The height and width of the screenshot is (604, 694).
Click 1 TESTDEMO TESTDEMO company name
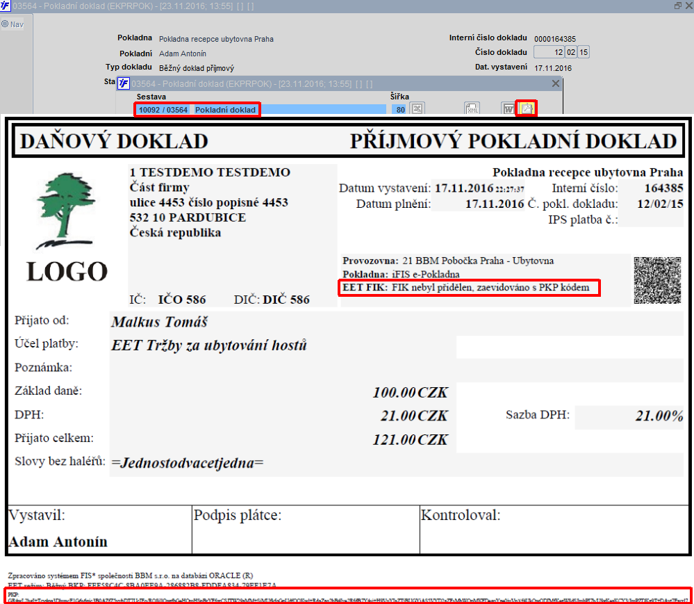point(210,172)
